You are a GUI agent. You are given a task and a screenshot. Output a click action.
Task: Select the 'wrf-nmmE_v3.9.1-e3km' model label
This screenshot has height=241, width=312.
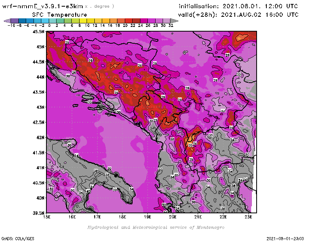[x=43, y=6]
